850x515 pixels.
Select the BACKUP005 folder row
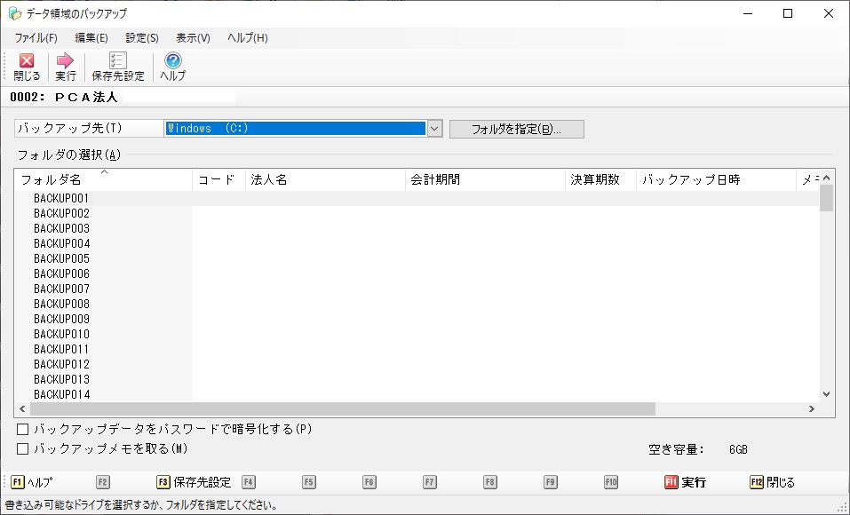pyautogui.click(x=62, y=258)
